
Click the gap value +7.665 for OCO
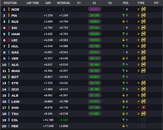[x=48, y=89]
